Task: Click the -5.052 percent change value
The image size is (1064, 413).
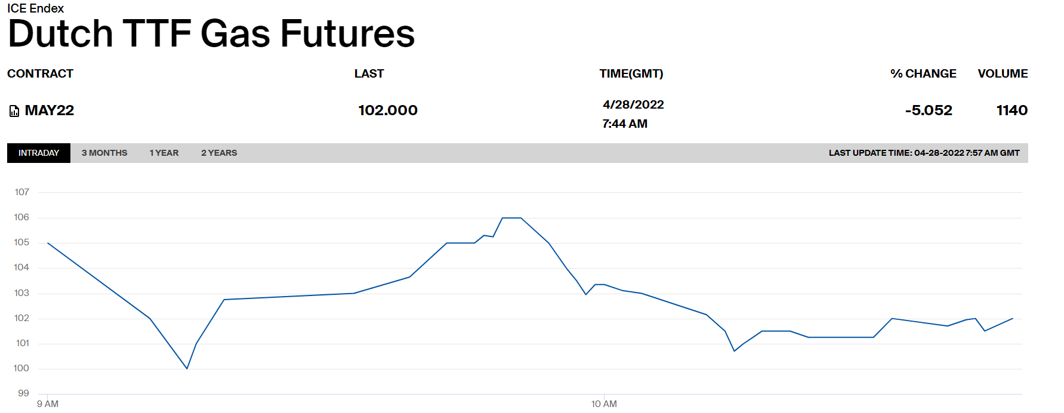Action: (929, 110)
